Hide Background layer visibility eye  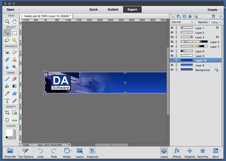172,70
